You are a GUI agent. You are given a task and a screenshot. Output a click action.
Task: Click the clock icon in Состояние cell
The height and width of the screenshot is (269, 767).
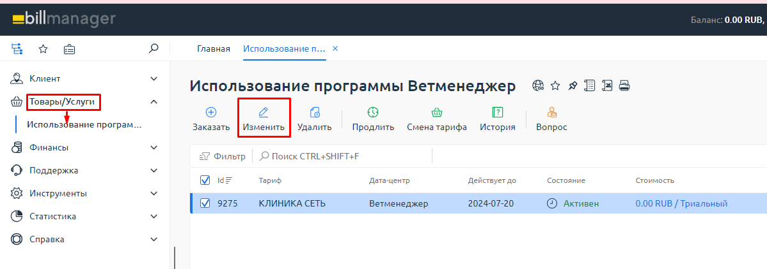tap(552, 204)
